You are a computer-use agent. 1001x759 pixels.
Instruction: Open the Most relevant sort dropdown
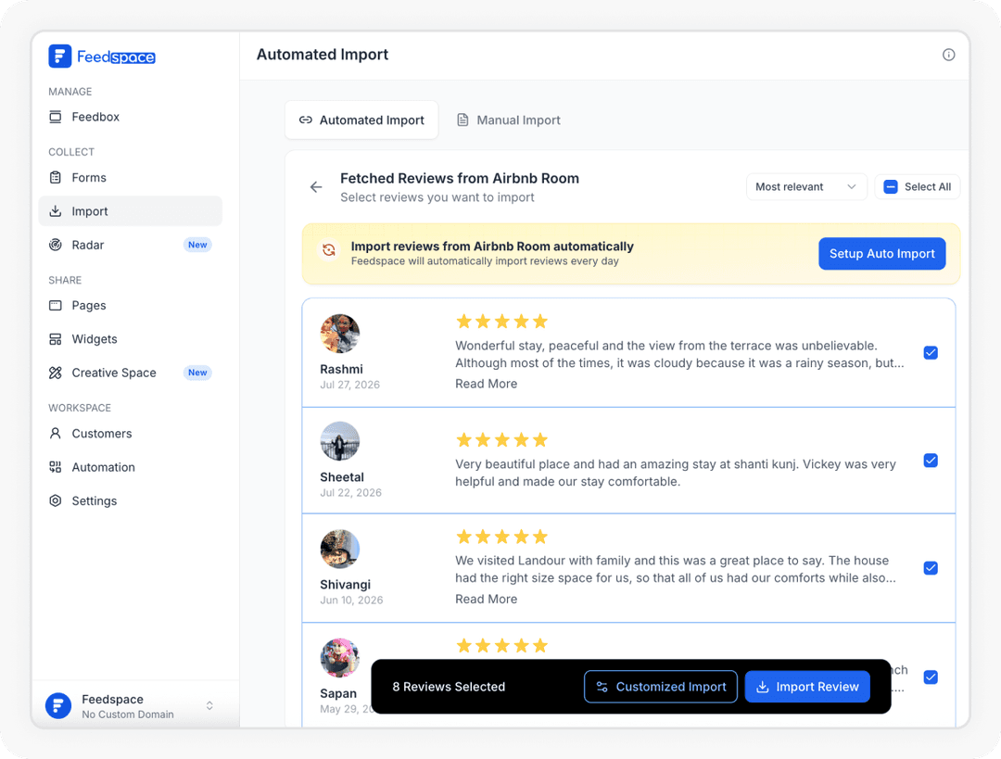click(806, 187)
